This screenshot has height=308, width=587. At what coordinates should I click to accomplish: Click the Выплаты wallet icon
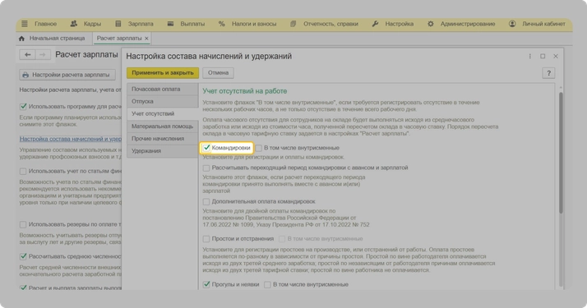[x=170, y=24]
